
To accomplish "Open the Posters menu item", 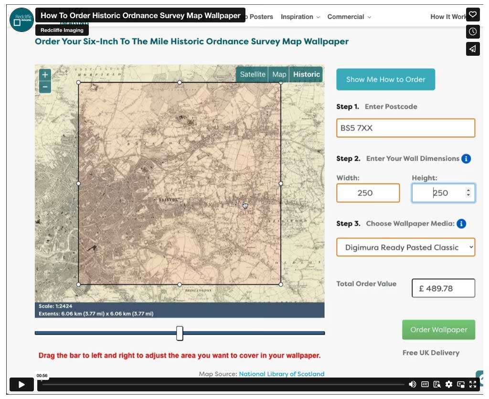I will click(261, 17).
